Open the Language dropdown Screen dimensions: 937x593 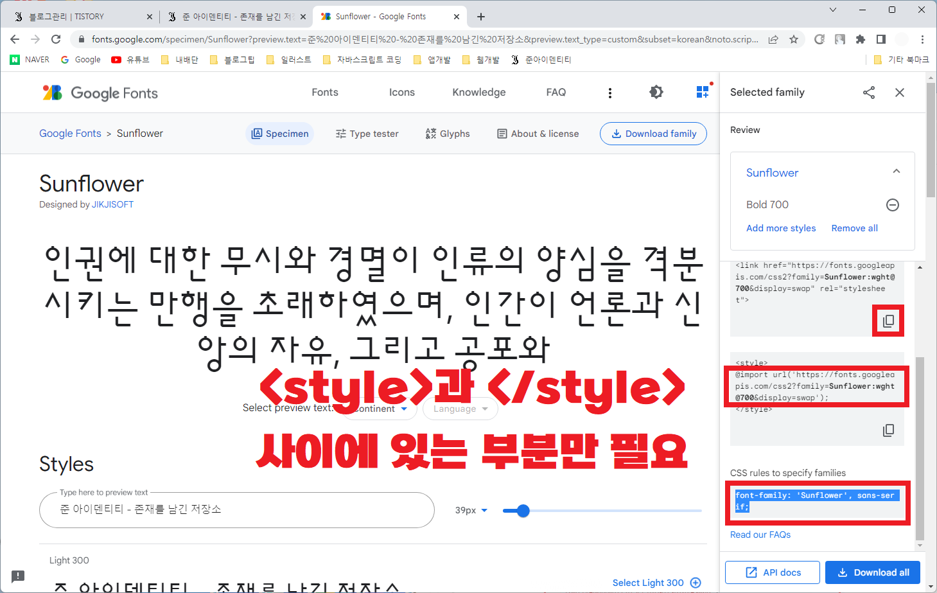460,409
